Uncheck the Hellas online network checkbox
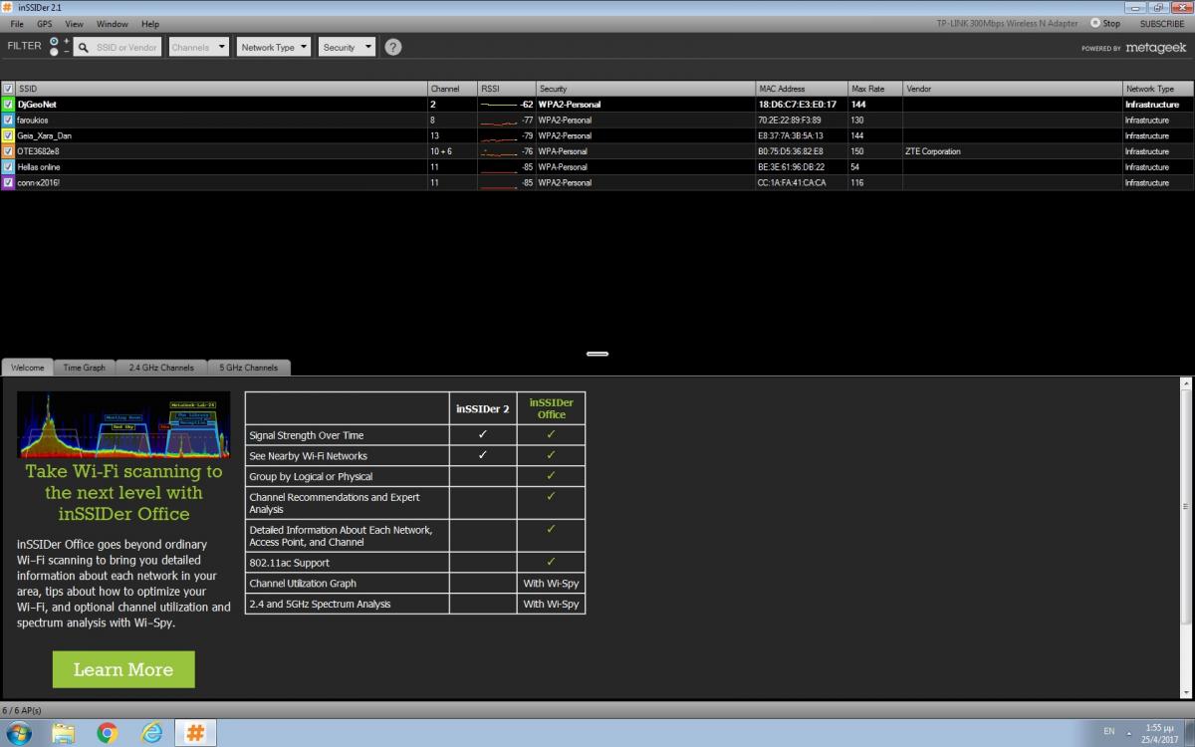This screenshot has width=1195, height=747. point(8,167)
